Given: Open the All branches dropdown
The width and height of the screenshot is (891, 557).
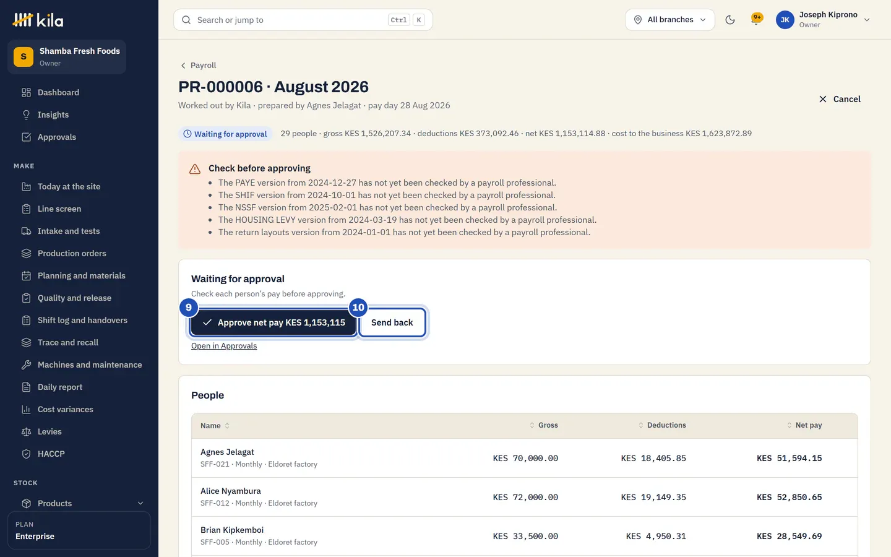Looking at the screenshot, I should (669, 20).
